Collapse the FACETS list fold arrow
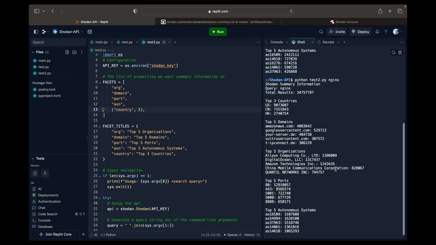 pos(100,82)
